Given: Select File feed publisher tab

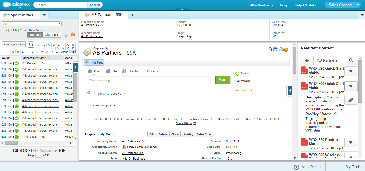Looking at the screenshot, I should (x=111, y=71).
